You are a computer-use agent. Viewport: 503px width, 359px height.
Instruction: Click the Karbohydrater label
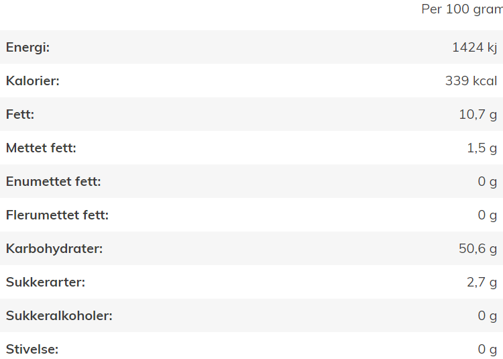[54, 249]
